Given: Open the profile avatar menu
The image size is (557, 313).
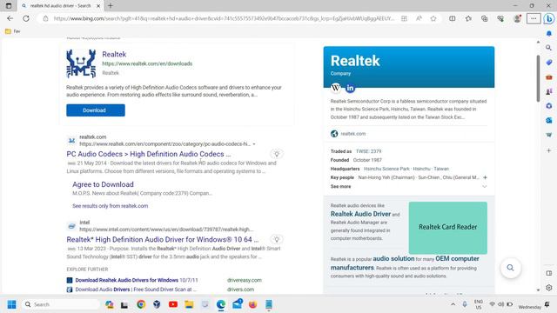Looking at the screenshot, I should click(517, 18).
